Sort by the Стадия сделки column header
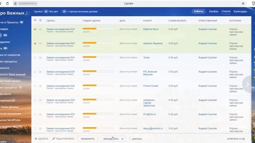The width and height of the screenshot is (255, 143). [91, 21]
